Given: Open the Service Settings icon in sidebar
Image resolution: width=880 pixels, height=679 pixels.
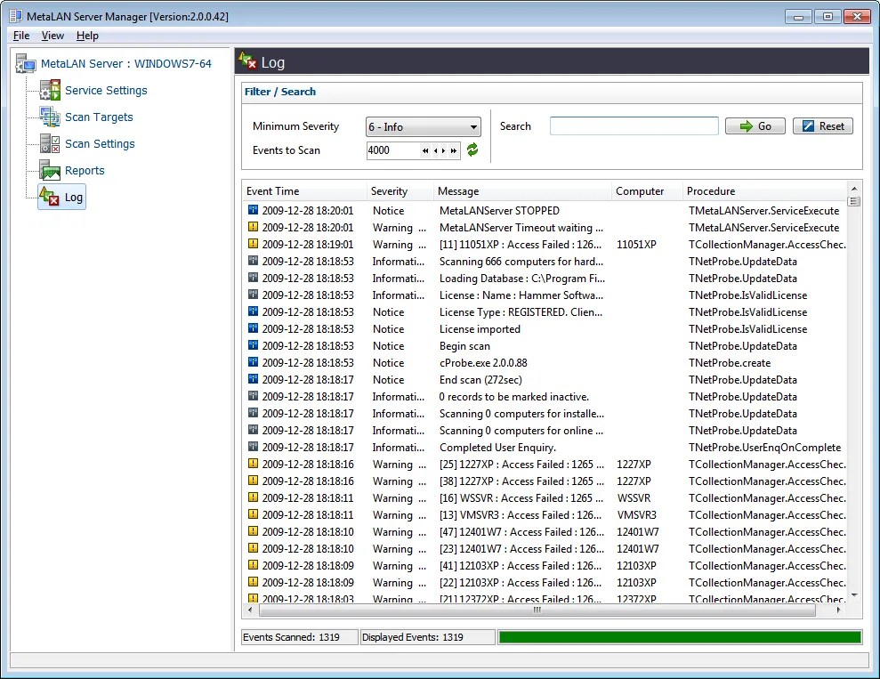Looking at the screenshot, I should point(50,91).
